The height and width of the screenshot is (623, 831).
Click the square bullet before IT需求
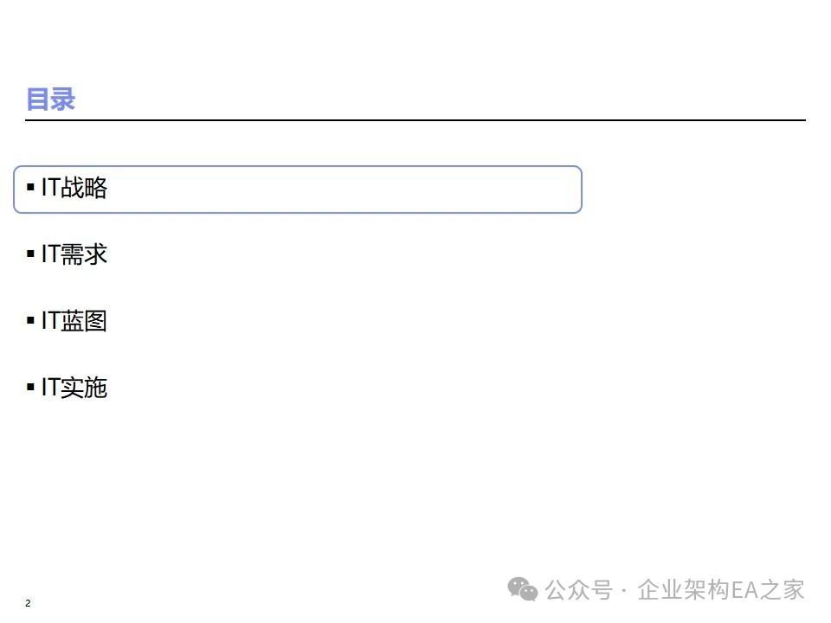(31, 254)
